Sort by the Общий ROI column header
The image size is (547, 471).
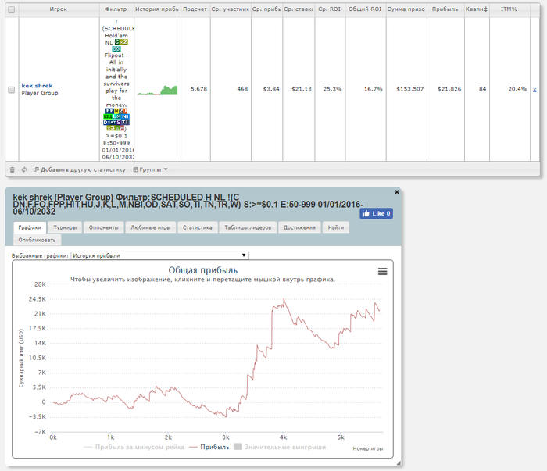[365, 9]
